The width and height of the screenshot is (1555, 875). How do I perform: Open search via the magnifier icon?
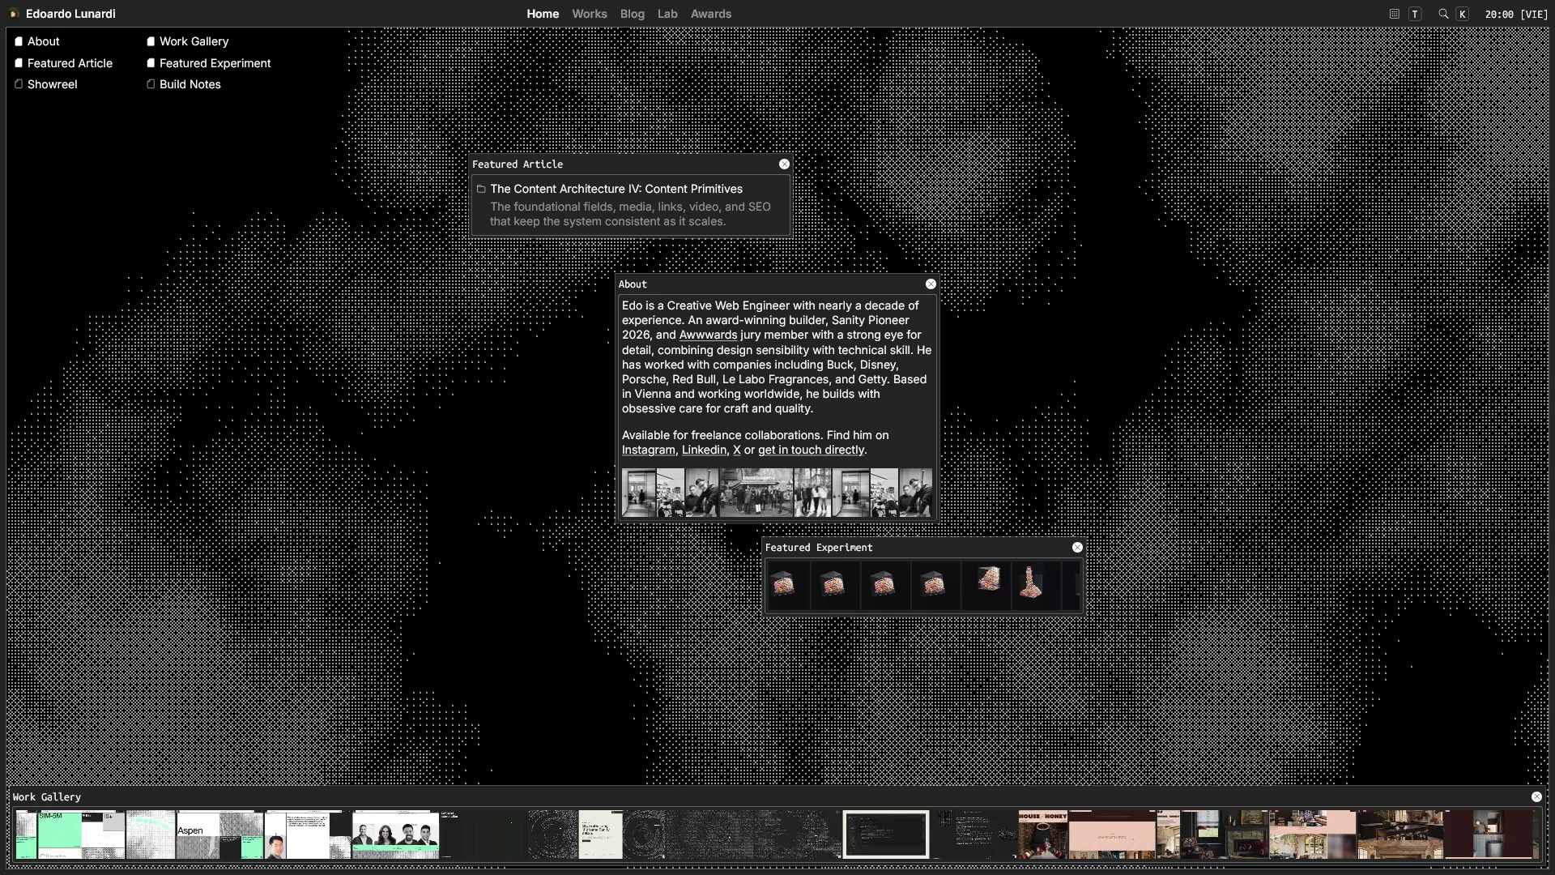[1443, 14]
